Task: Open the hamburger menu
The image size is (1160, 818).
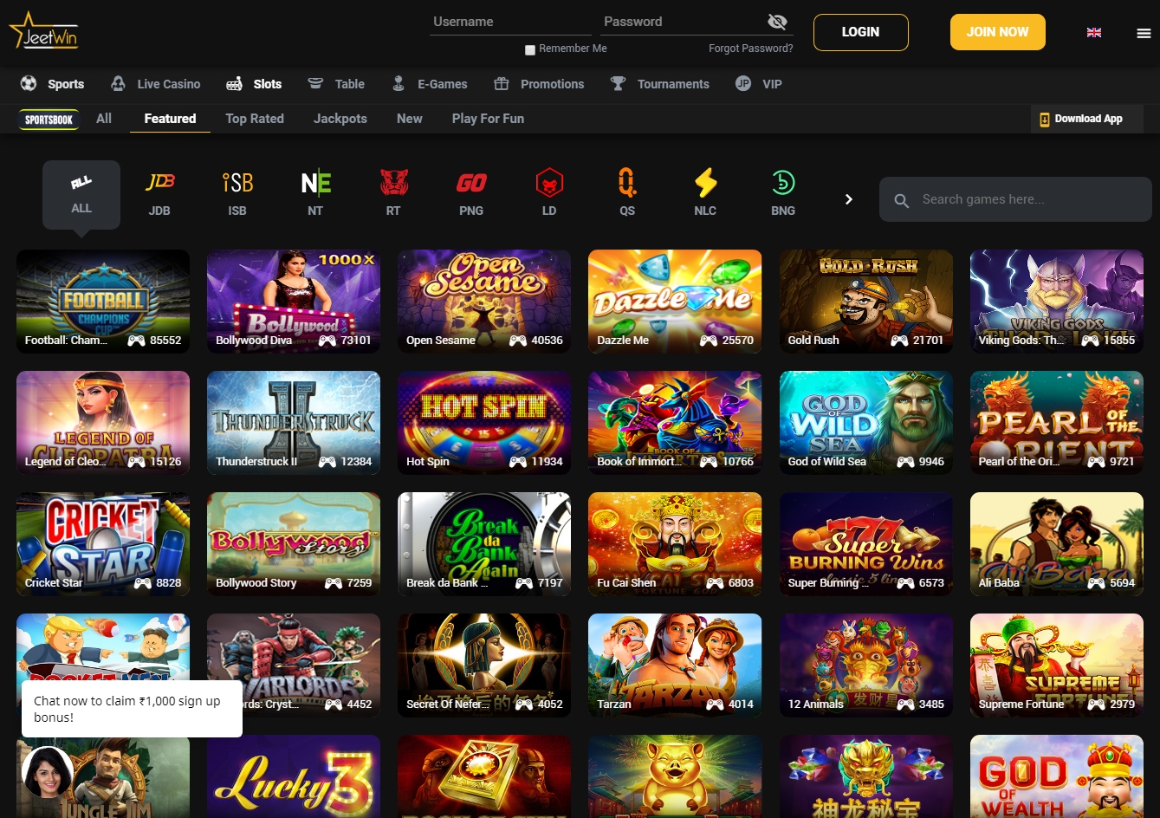Action: click(x=1144, y=33)
